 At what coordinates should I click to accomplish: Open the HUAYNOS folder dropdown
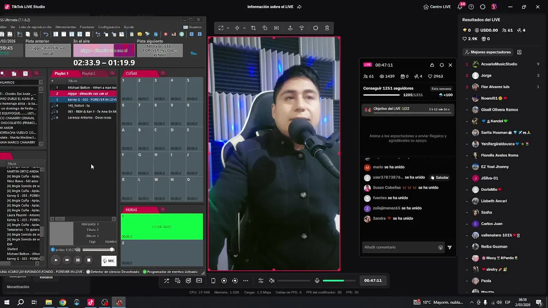[41, 82]
